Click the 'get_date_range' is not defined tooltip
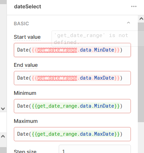This screenshot has height=153, width=144. click(98, 38)
